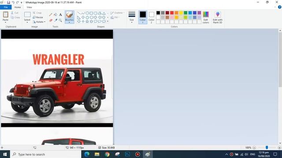Open the shape Outline dropdown

tap(118, 13)
